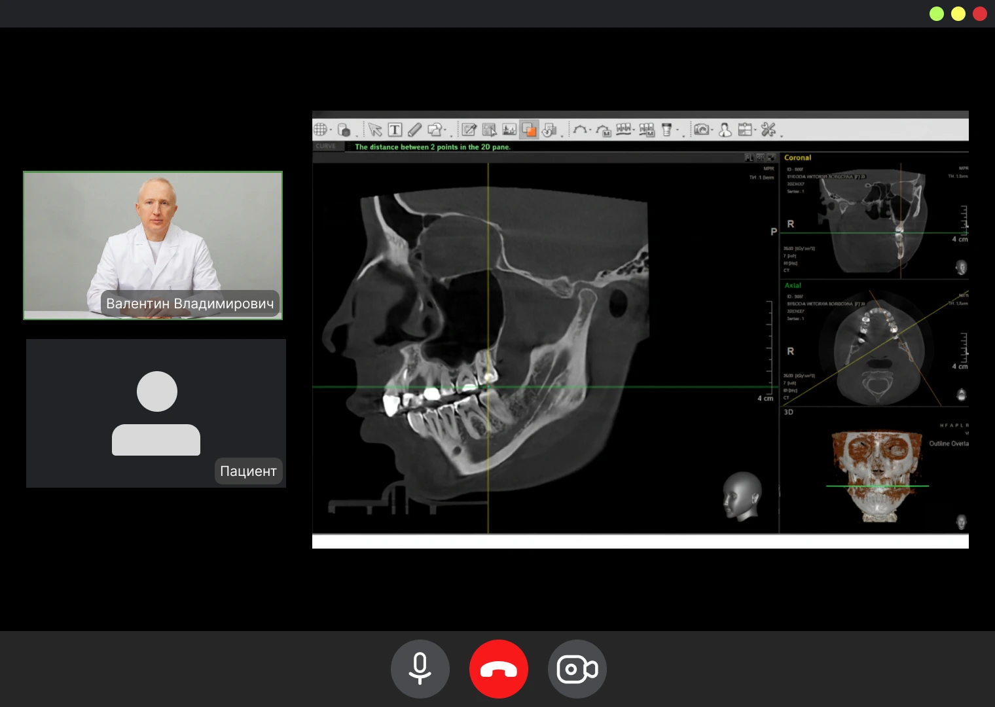Click the patient profile silhouette icon
The image size is (995, 707).
click(x=725, y=130)
